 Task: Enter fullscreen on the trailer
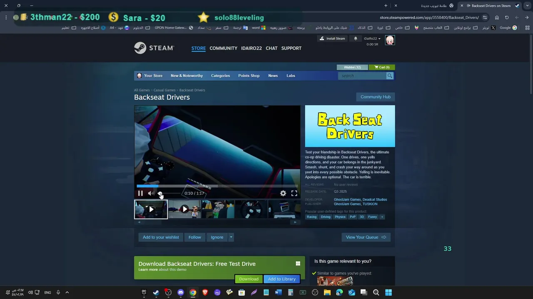coord(294,193)
